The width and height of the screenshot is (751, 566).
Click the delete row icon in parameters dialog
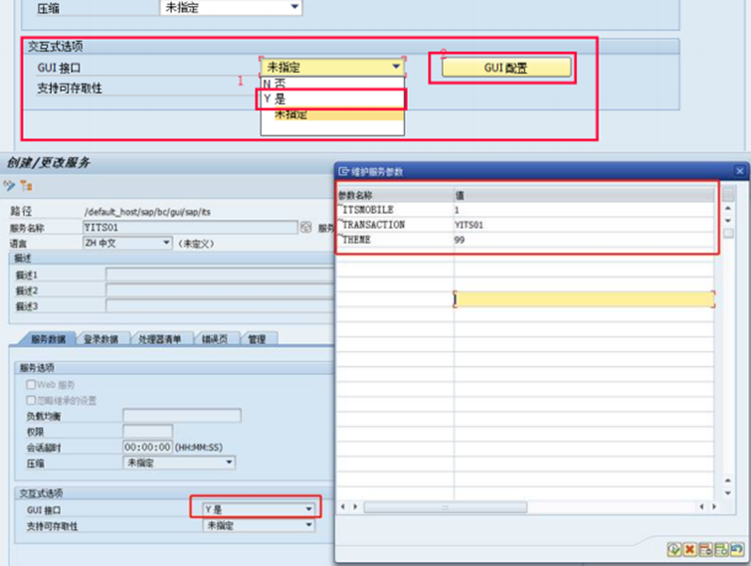coord(705,549)
